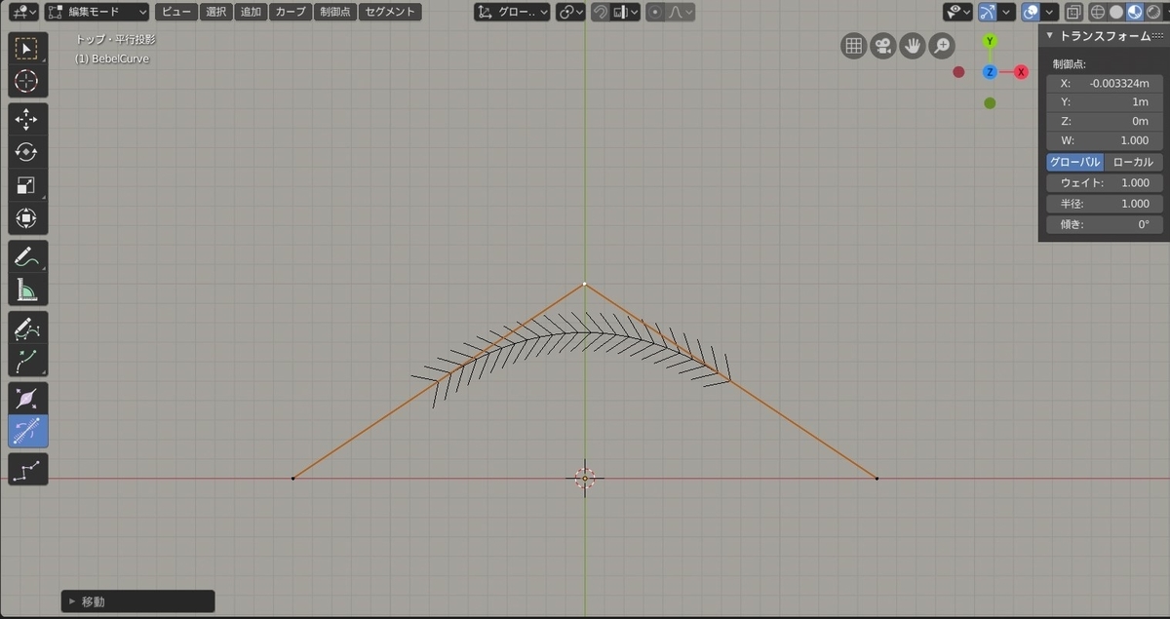The width and height of the screenshot is (1170, 619).
Task: Open proportional falloff dropdown
Action: (x=680, y=13)
